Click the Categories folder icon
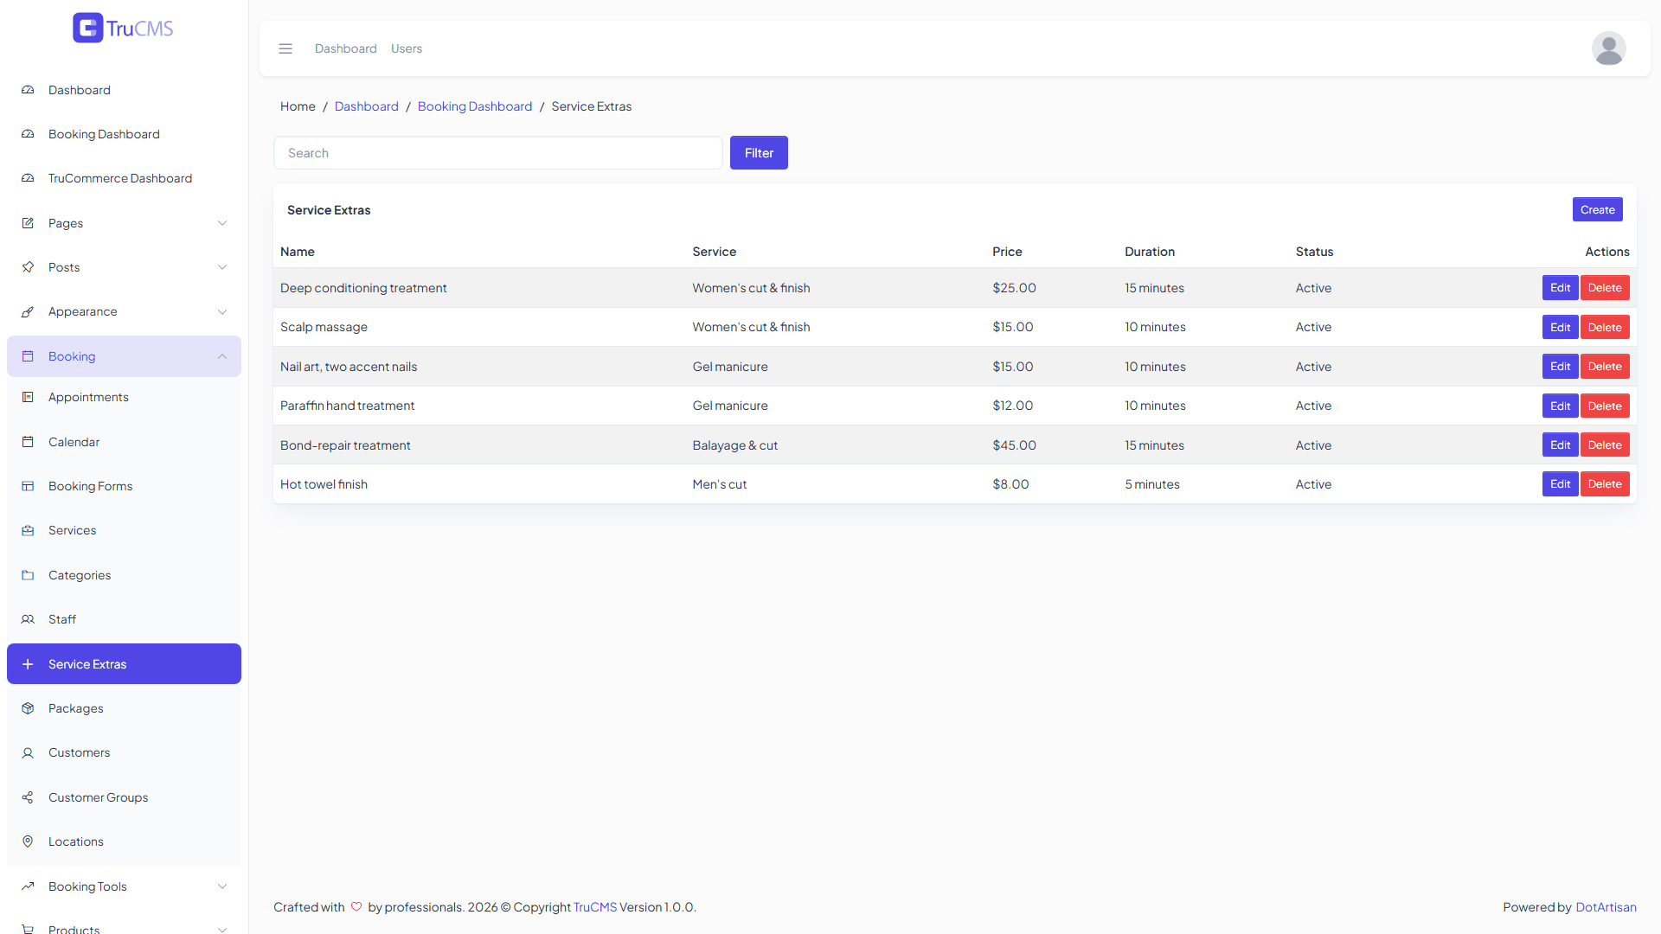This screenshot has width=1661, height=934. pyautogui.click(x=28, y=575)
